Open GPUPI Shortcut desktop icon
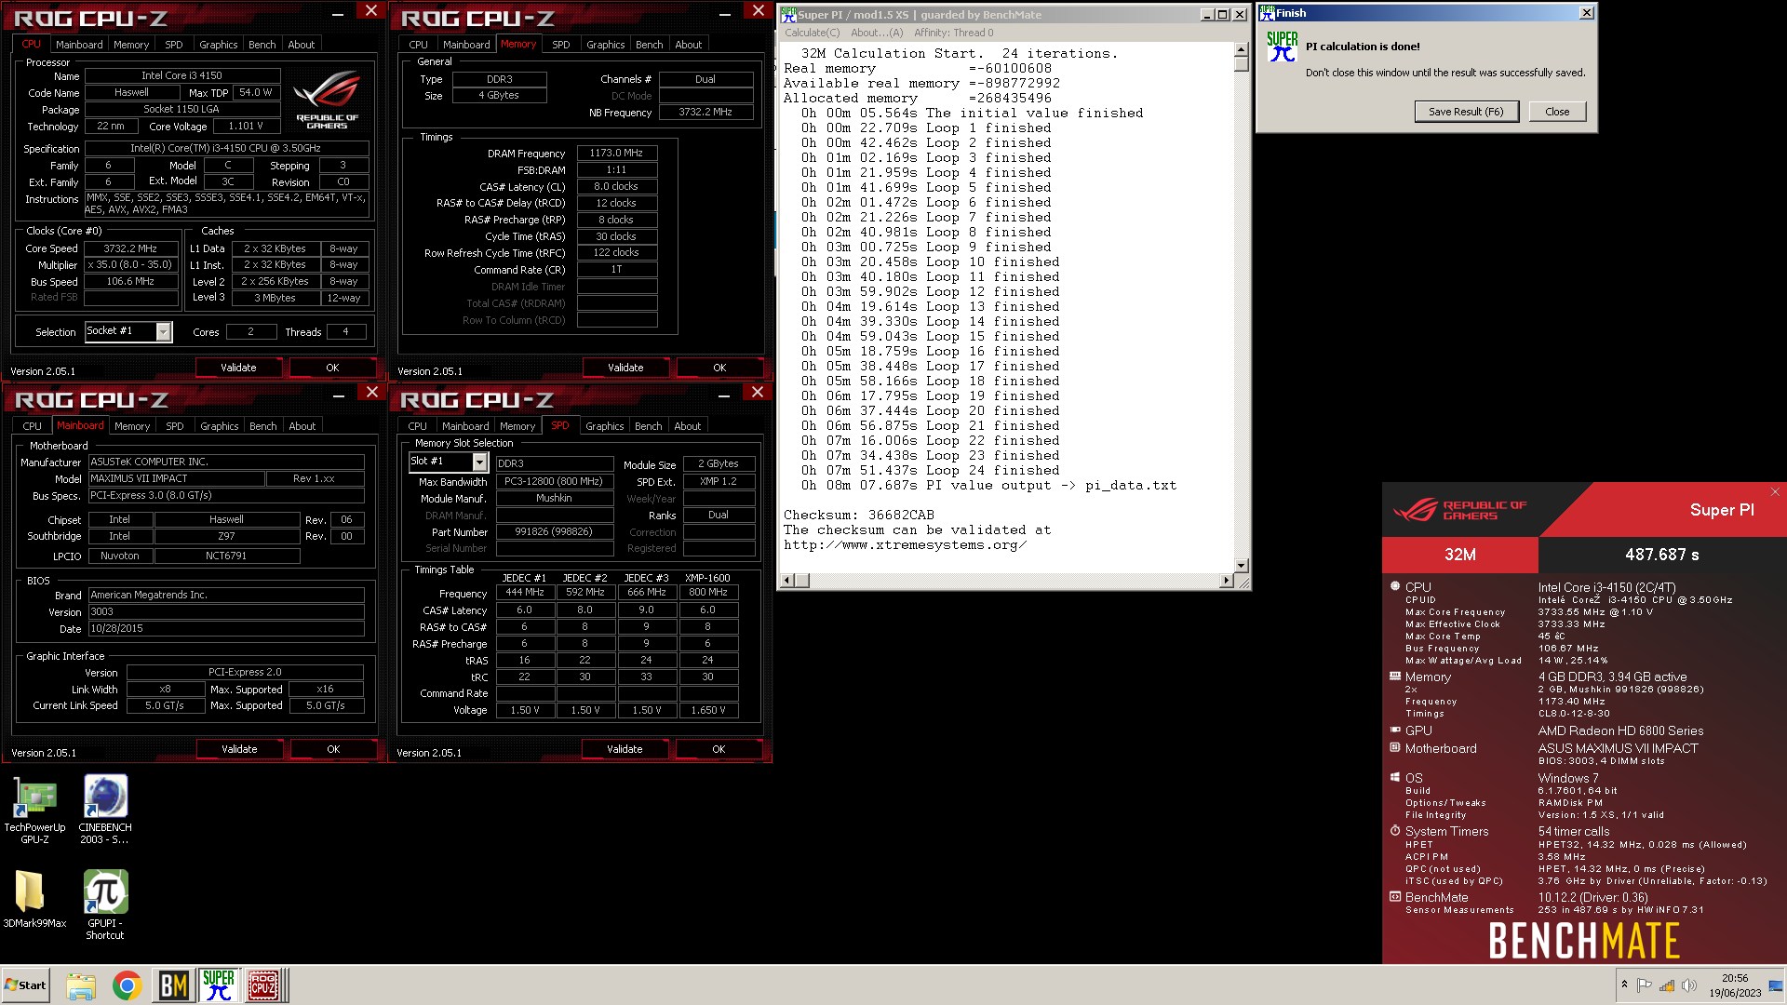Image resolution: width=1787 pixels, height=1005 pixels. (105, 904)
